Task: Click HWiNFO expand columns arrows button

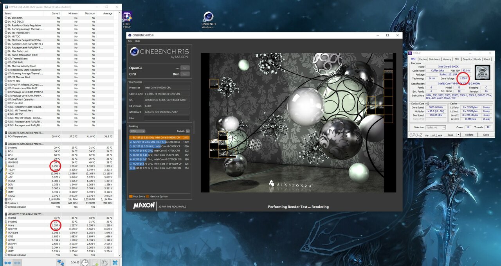Action: (8, 262)
